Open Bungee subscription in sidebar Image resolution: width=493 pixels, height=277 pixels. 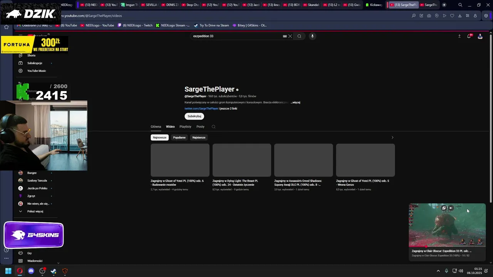pos(32,173)
